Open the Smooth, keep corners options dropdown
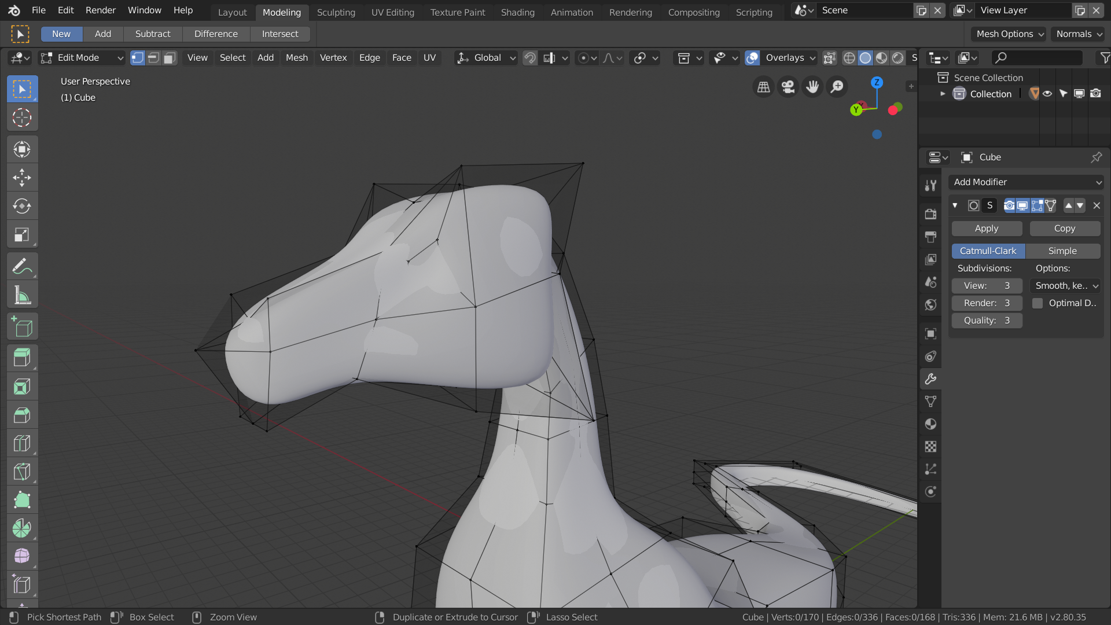The image size is (1111, 625). pos(1066,286)
